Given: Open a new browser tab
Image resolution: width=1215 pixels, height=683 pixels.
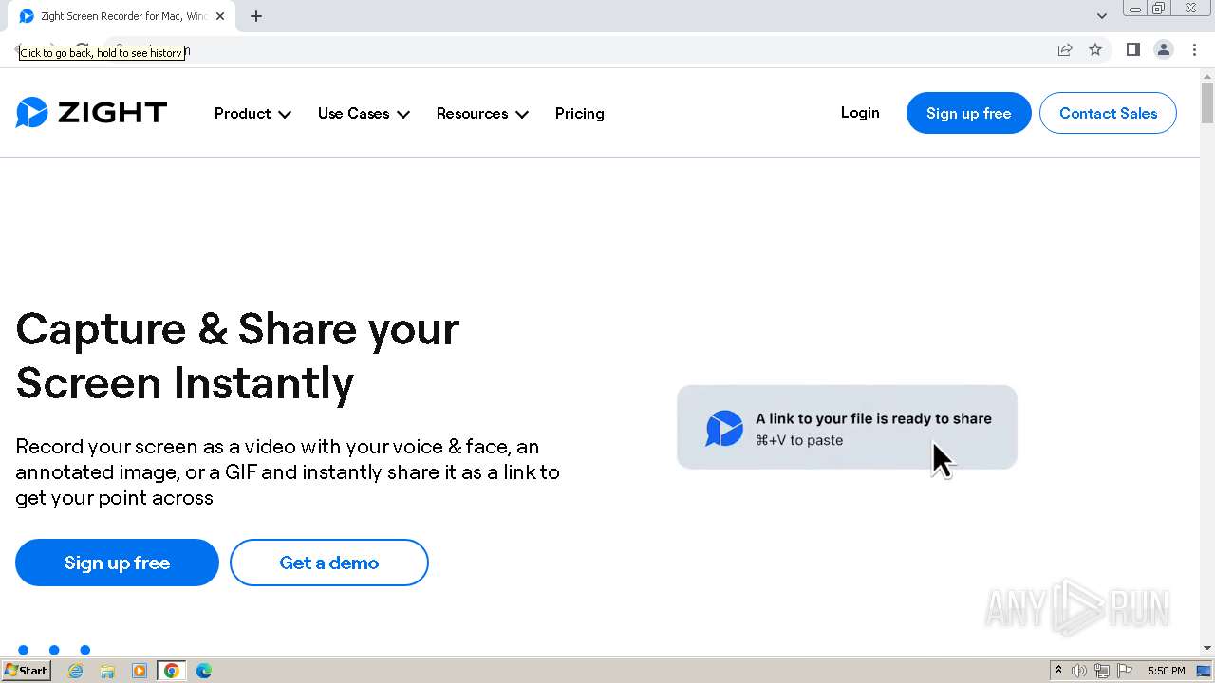Looking at the screenshot, I should 256,16.
